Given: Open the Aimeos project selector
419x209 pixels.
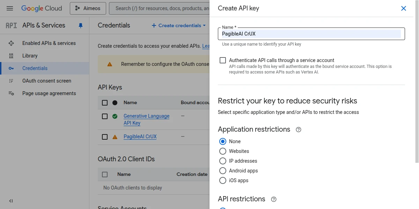Looking at the screenshot, I should [x=88, y=8].
